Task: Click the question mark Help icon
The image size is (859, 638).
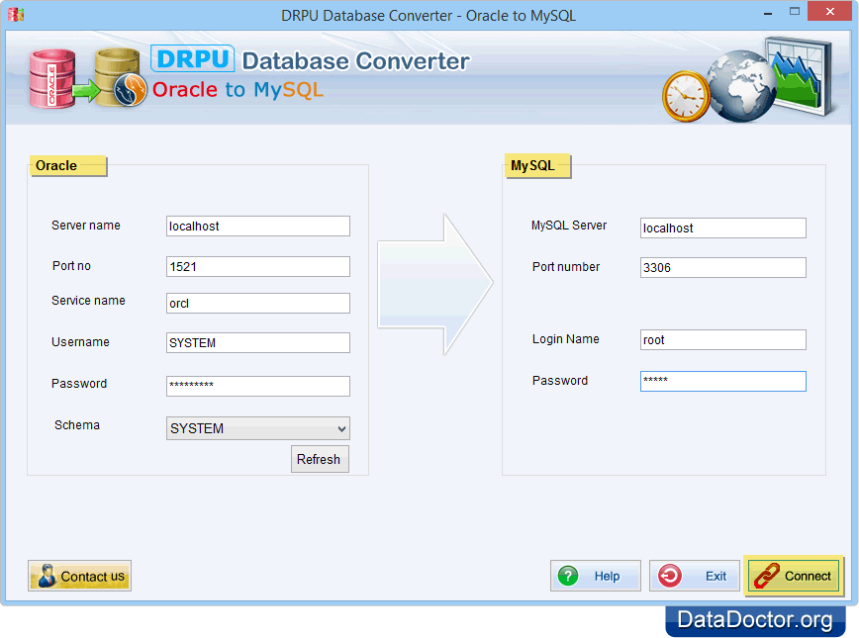Action: (568, 576)
